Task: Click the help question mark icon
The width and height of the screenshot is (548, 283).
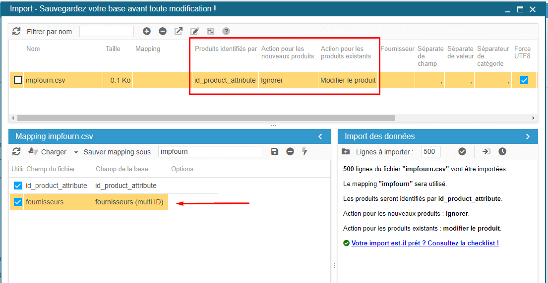Action: tap(226, 31)
